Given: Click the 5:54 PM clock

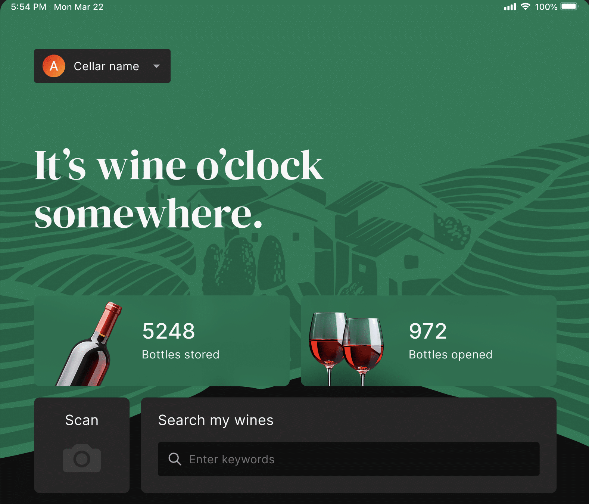Looking at the screenshot, I should [29, 7].
